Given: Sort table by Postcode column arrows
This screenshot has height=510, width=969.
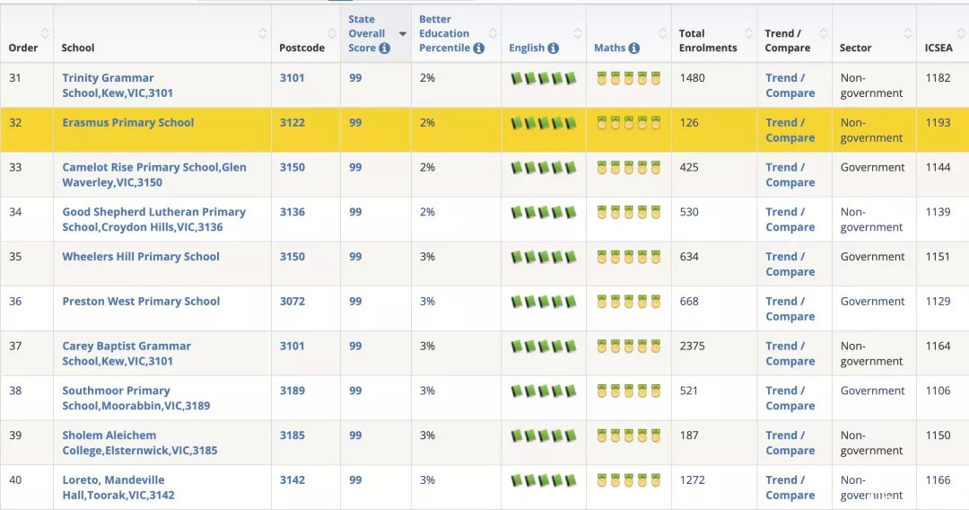Looking at the screenshot, I should pos(331,33).
